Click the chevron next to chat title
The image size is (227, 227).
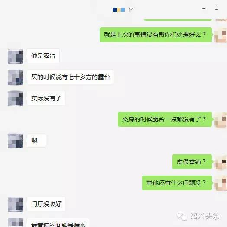131,10
